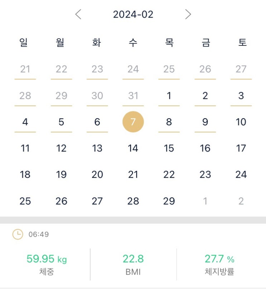The width and height of the screenshot is (266, 289).
Task: Select February 16 on the calendar
Action: 205,148
